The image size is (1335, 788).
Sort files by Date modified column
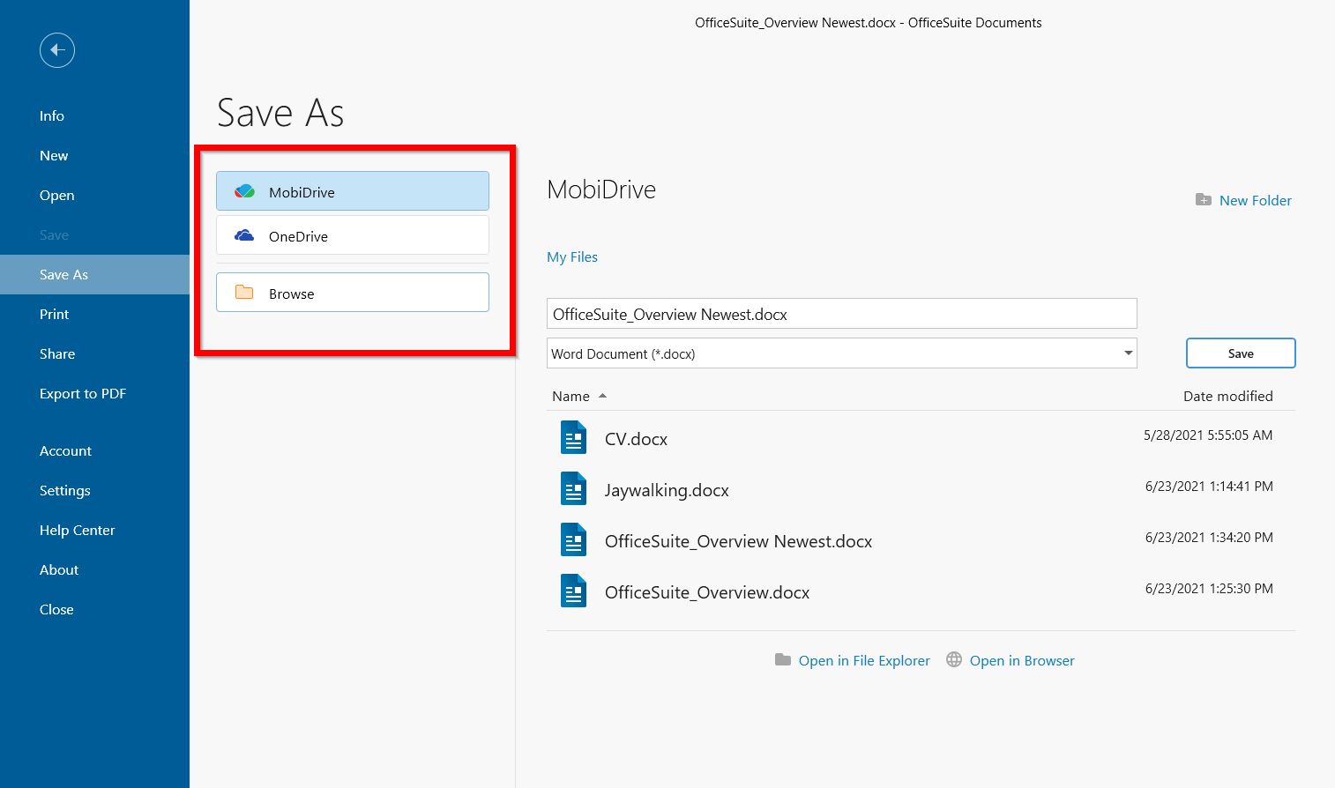(1227, 397)
